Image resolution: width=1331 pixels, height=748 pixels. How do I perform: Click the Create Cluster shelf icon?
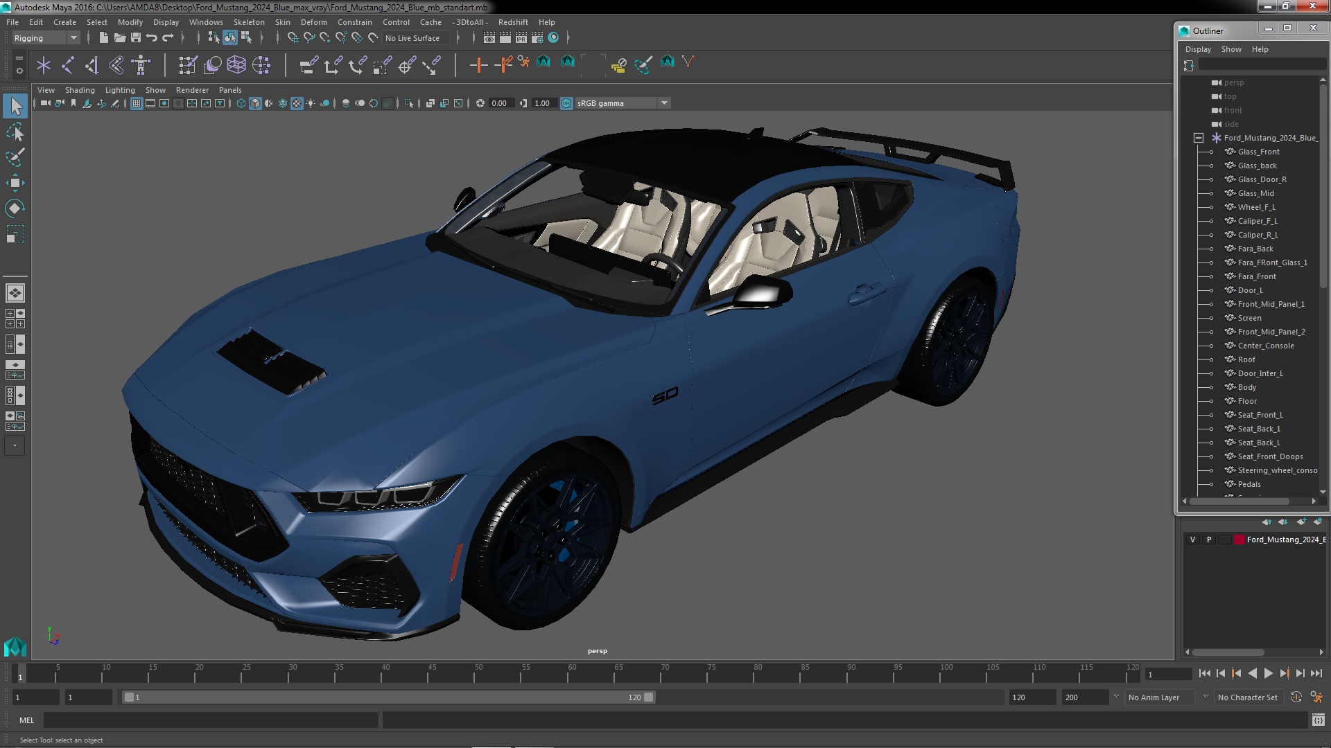(261, 65)
